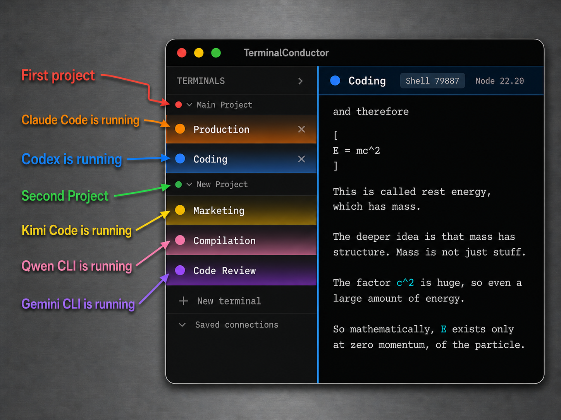Click the line 'which has mass.'
The image size is (561, 420).
(x=377, y=207)
